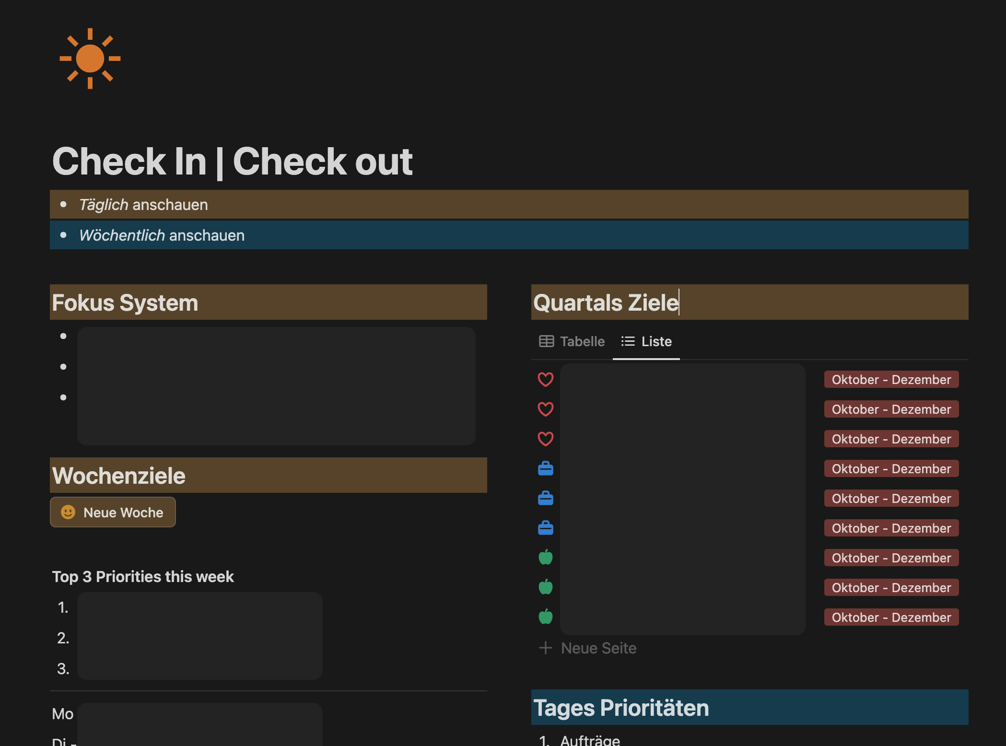The height and width of the screenshot is (746, 1006).
Task: Click the Neue Woche button
Action: [x=113, y=512]
